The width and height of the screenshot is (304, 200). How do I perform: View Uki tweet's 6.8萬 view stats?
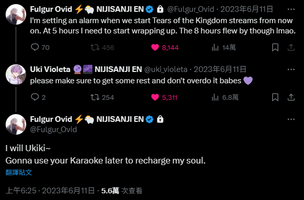click(x=225, y=97)
